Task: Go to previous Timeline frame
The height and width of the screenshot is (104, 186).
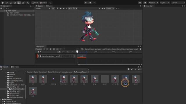Action: click(x=47, y=49)
